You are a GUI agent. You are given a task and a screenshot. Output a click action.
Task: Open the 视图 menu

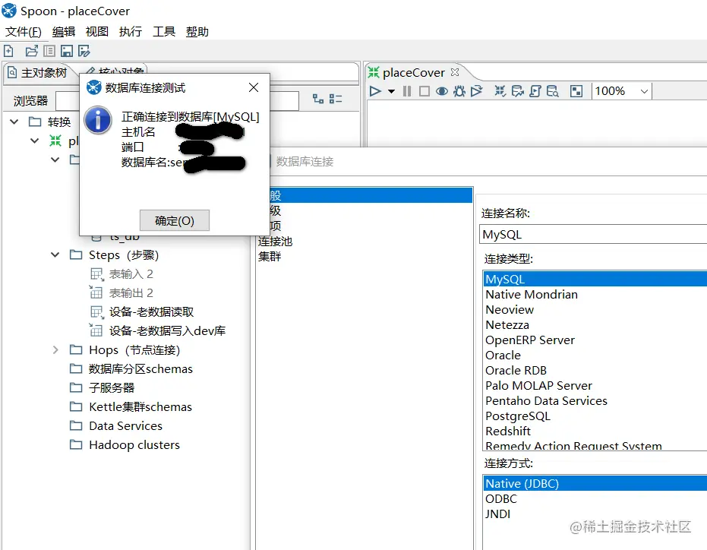click(97, 32)
